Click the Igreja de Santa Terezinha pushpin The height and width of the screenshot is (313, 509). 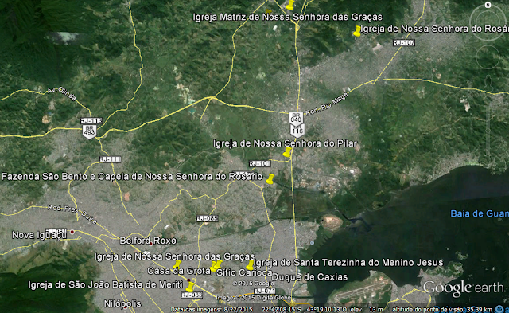(250, 265)
